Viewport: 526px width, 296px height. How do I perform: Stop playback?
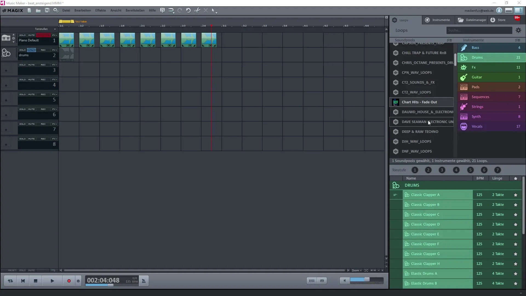36,281
